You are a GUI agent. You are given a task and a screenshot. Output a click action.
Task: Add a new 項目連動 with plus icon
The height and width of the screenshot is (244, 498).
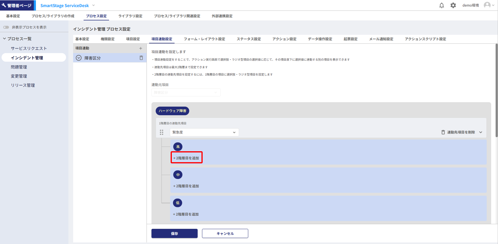coord(141,48)
